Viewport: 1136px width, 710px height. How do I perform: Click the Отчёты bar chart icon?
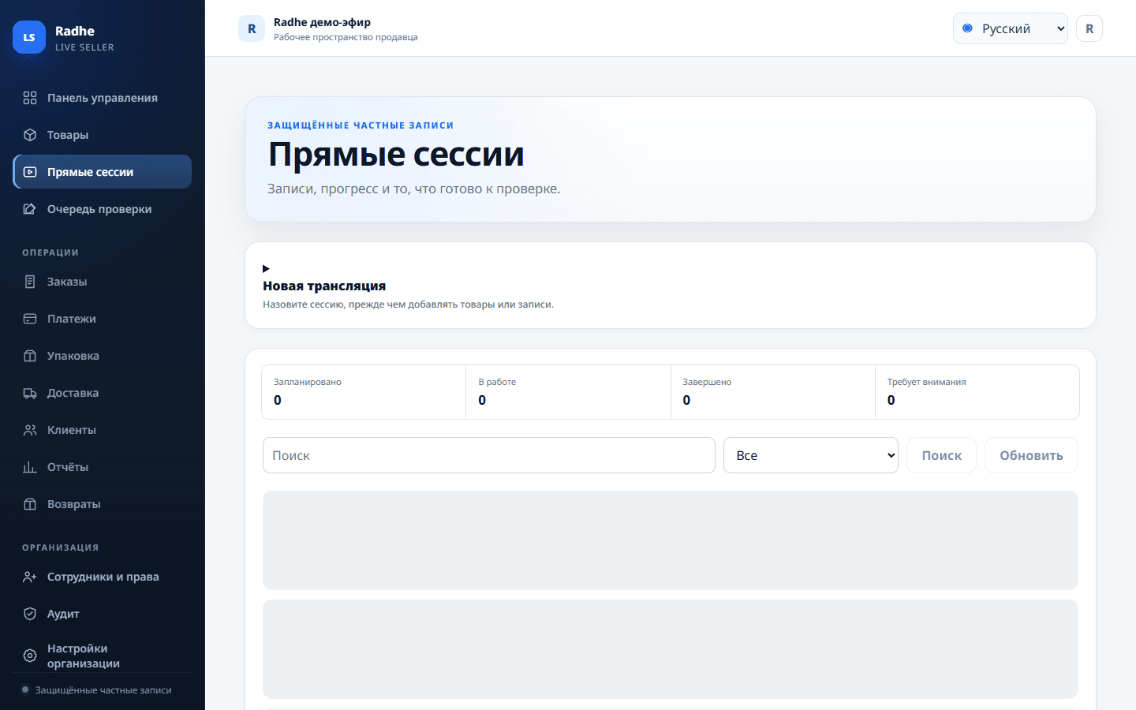[30, 467]
